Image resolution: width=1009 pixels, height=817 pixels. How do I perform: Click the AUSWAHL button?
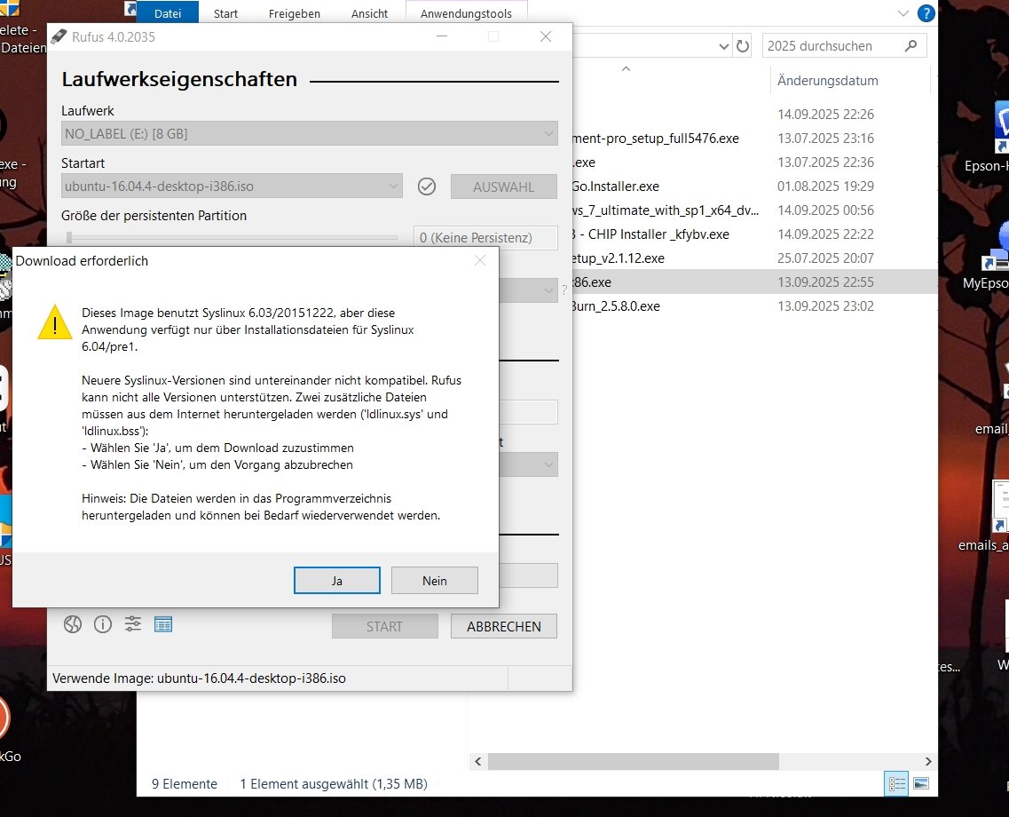pyautogui.click(x=504, y=186)
